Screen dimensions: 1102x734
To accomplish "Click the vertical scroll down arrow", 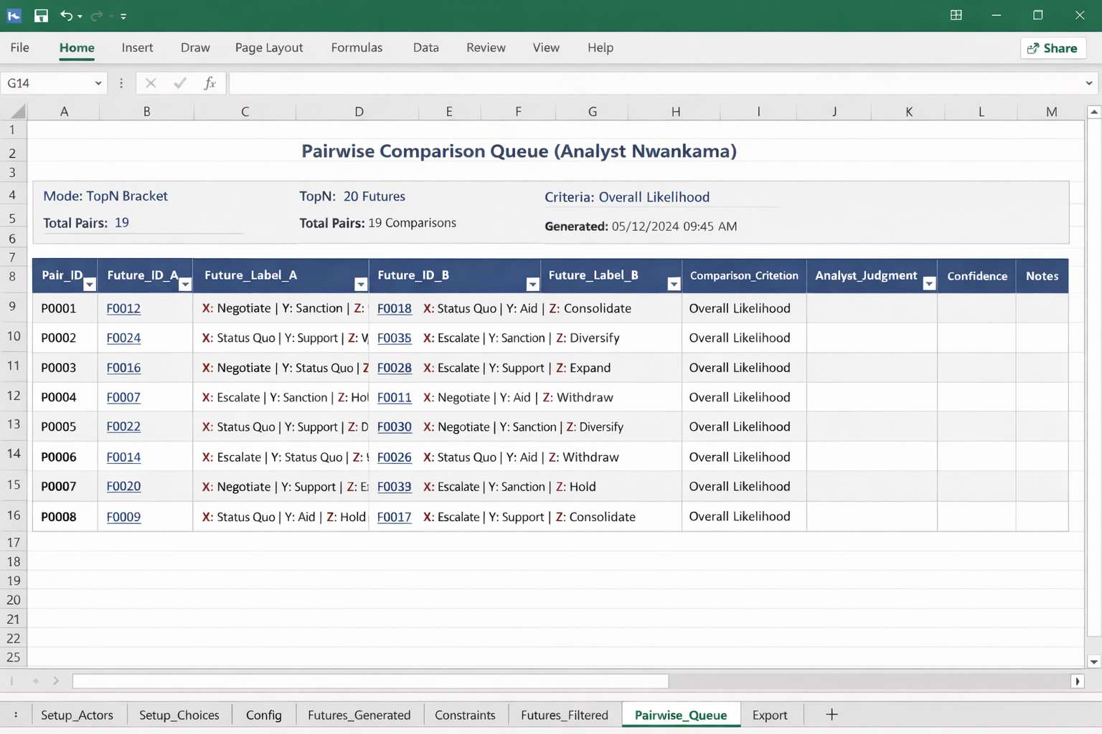I will point(1094,662).
